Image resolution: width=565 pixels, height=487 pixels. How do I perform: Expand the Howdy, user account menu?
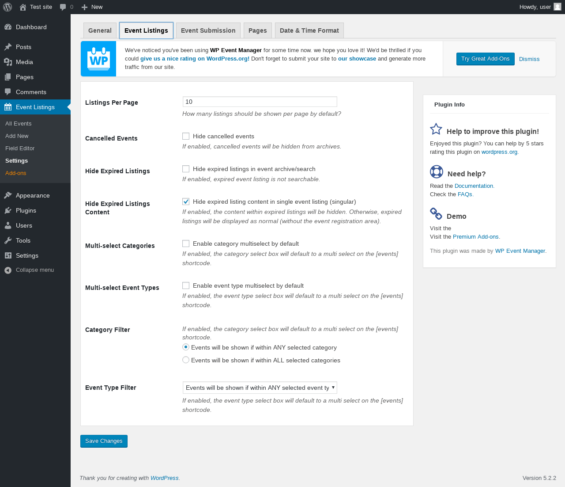pyautogui.click(x=535, y=7)
